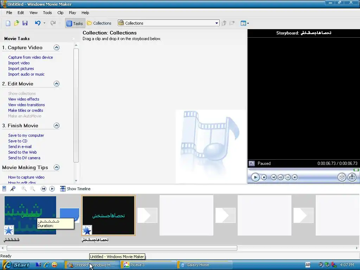
Task: Collapse the Movie Making Tips section
Action: 57,167
